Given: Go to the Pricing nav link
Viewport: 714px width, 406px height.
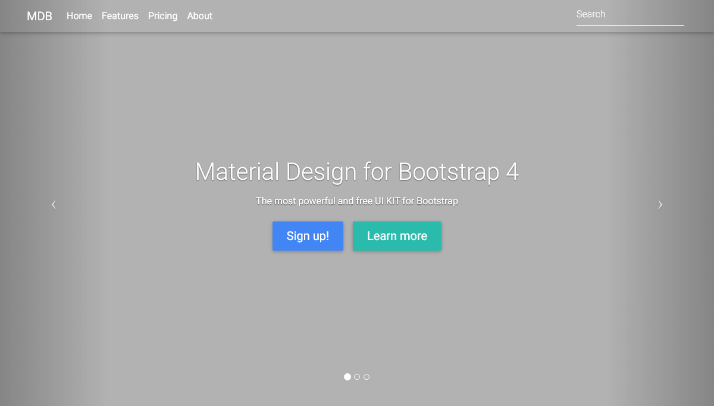Looking at the screenshot, I should [163, 16].
